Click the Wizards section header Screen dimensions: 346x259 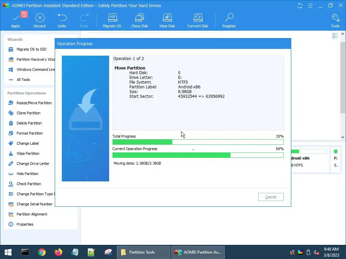tap(15, 39)
